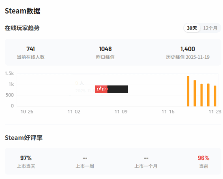Click the 11-09 x-axis date label
The height and width of the screenshot is (179, 223).
pyautogui.click(x=121, y=112)
